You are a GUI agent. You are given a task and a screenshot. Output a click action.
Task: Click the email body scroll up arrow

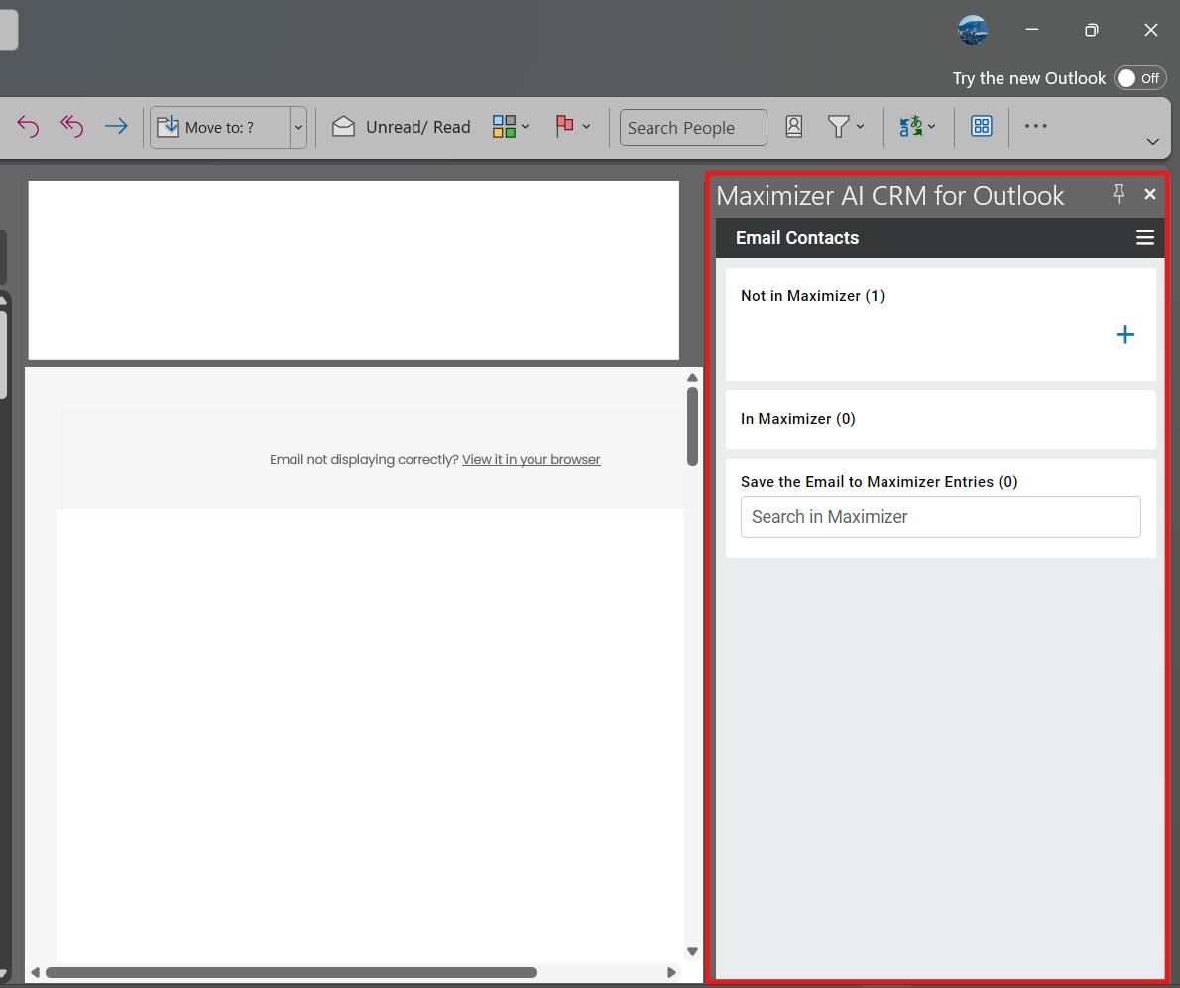692,377
